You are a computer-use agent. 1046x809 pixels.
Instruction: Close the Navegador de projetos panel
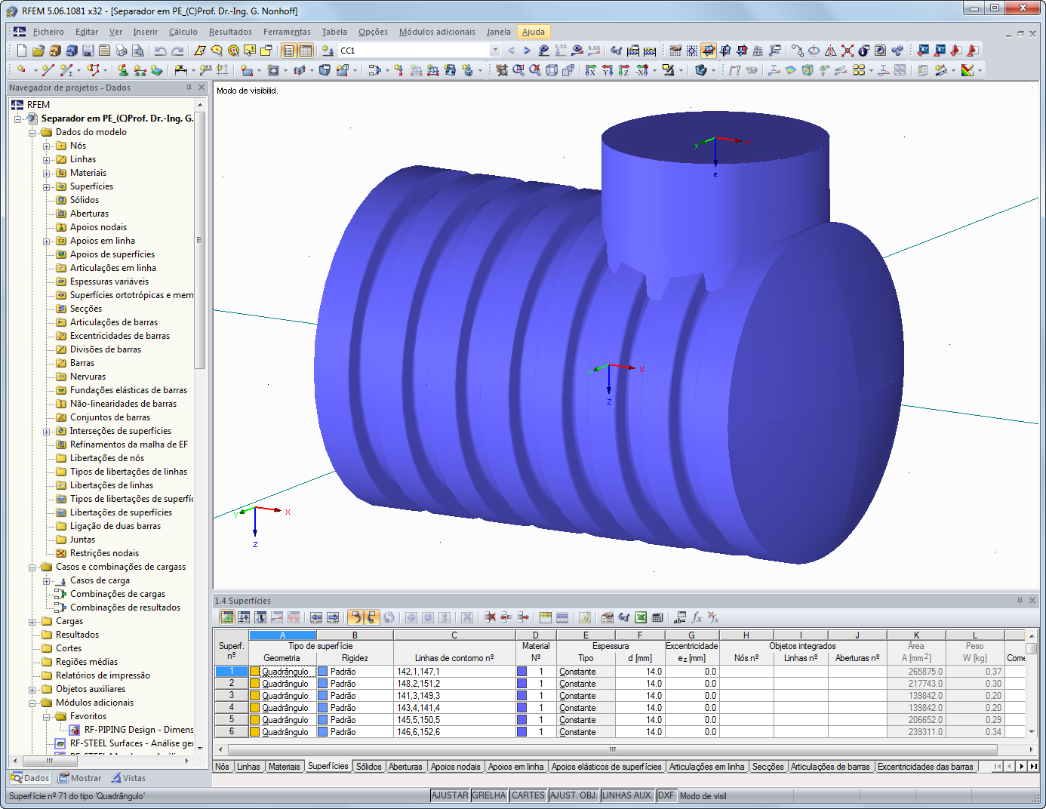tap(202, 88)
